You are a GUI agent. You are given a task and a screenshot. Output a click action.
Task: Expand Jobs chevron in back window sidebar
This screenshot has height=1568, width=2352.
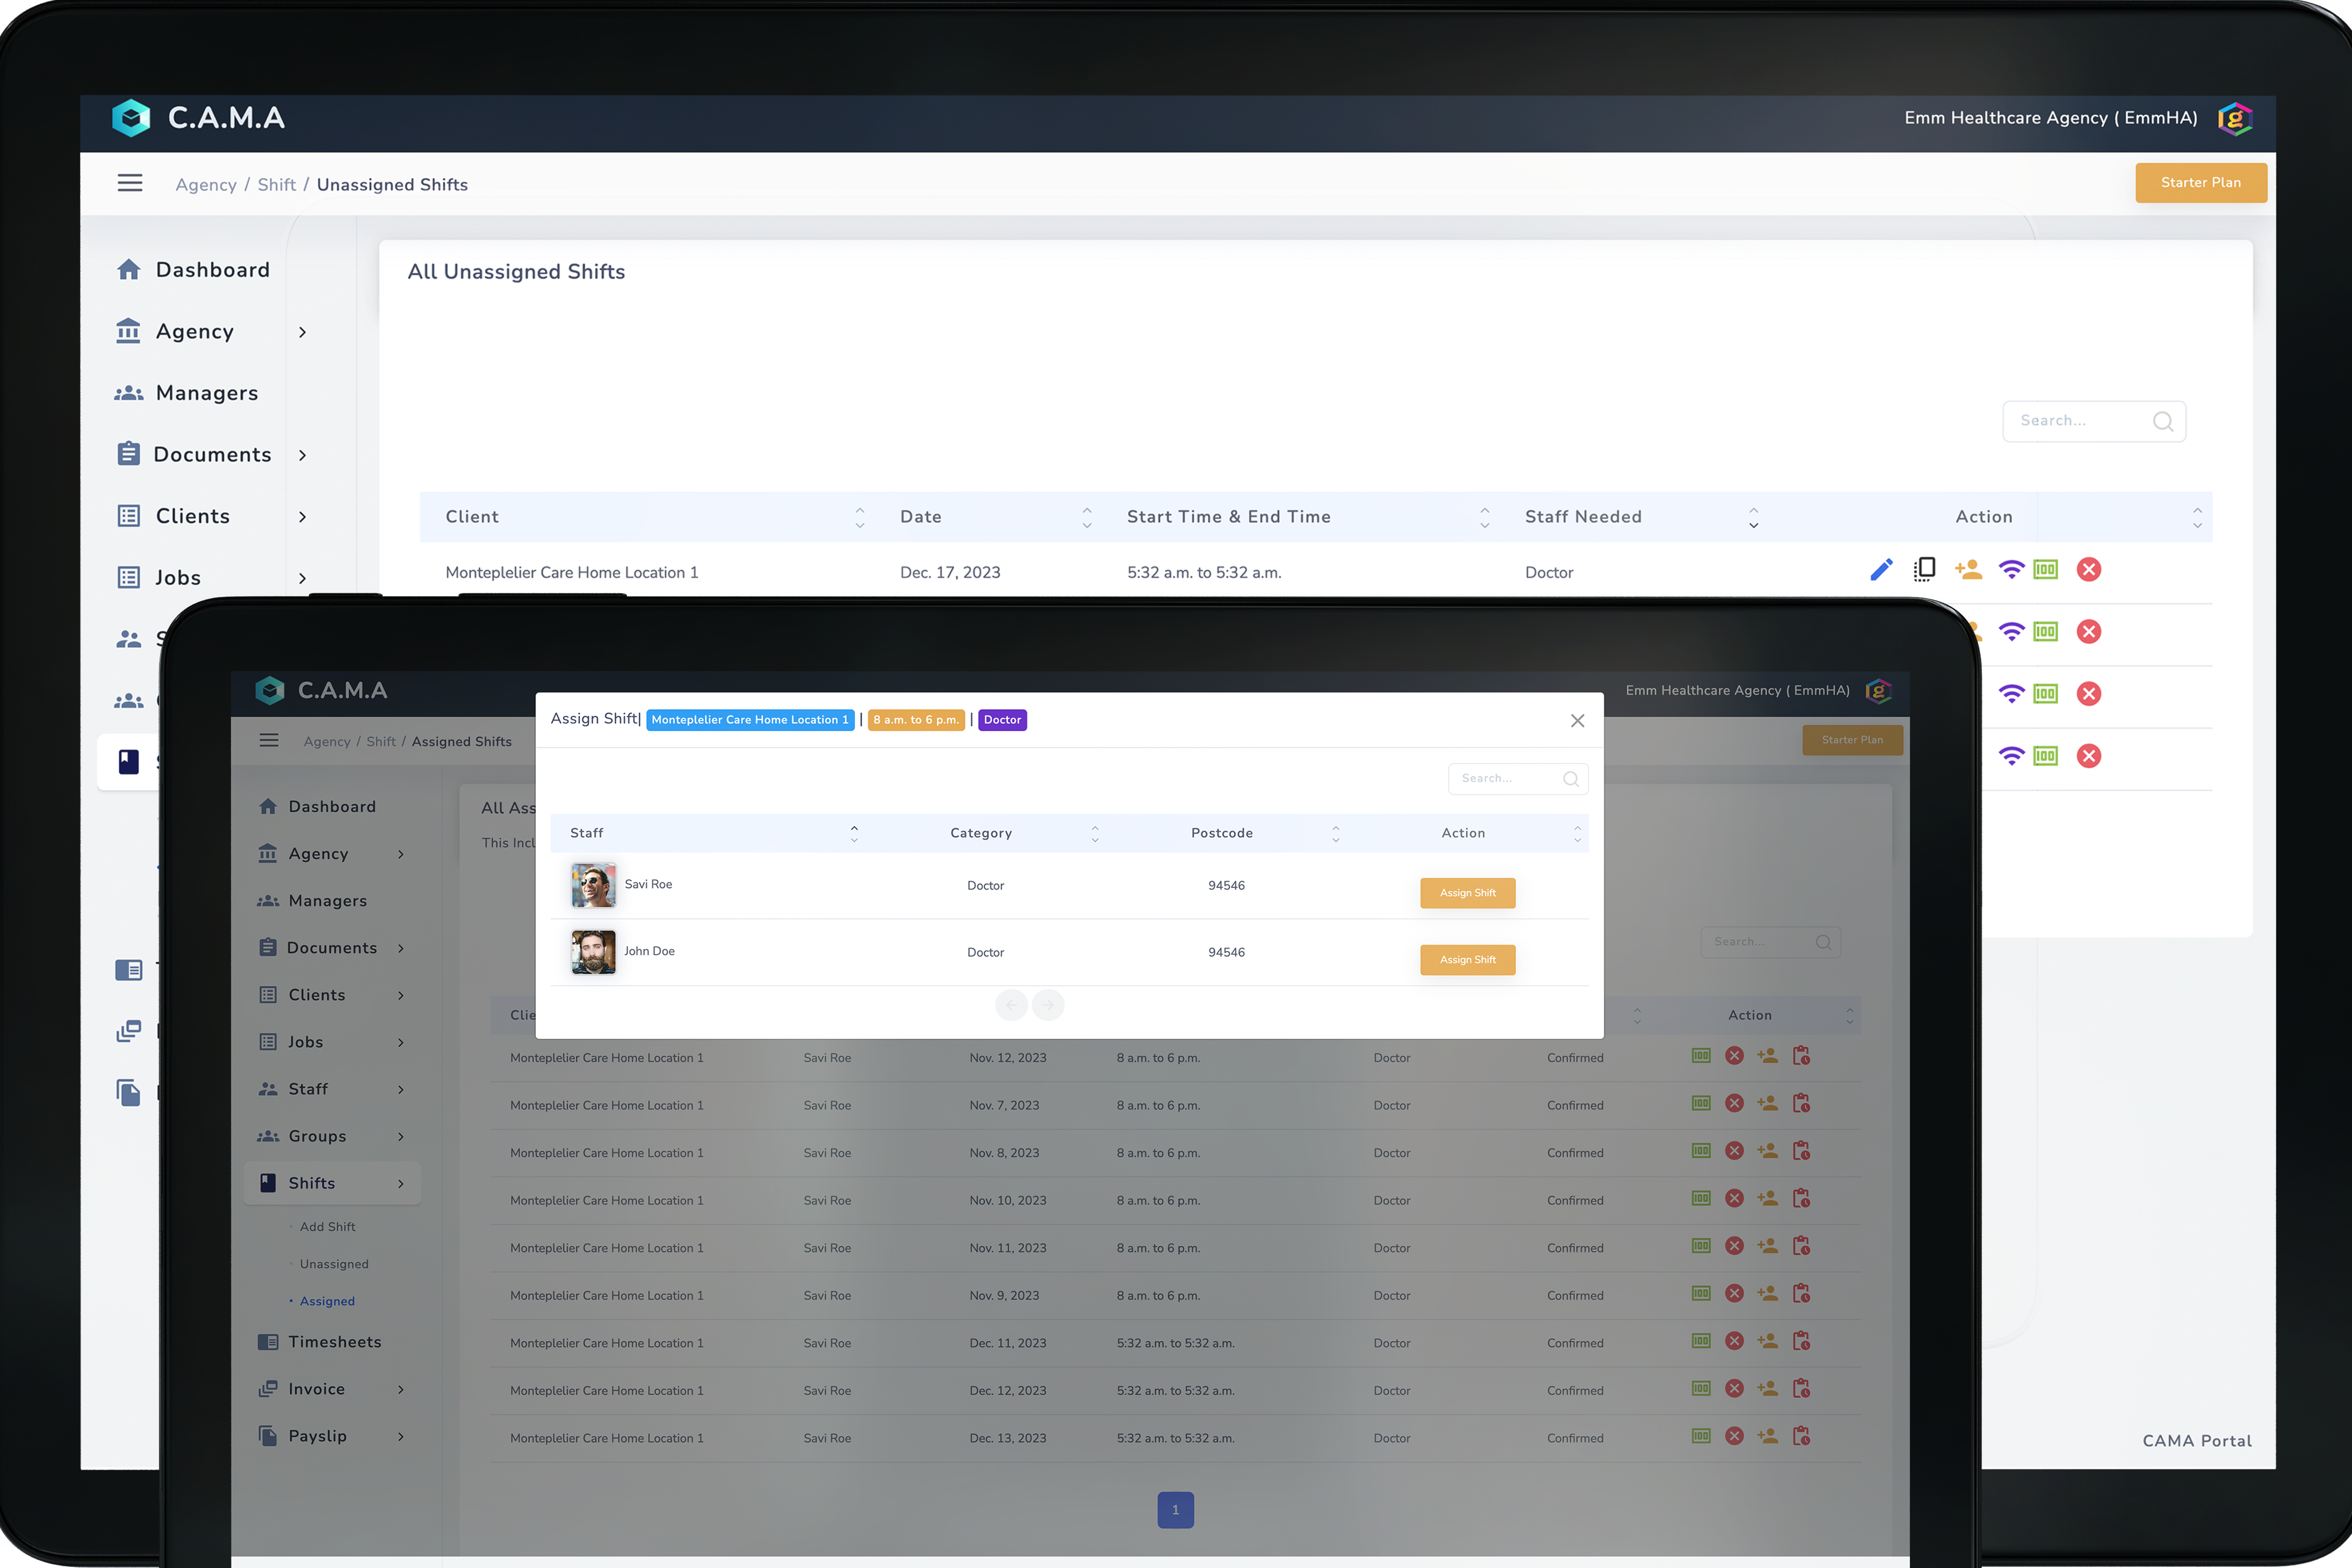tap(302, 578)
